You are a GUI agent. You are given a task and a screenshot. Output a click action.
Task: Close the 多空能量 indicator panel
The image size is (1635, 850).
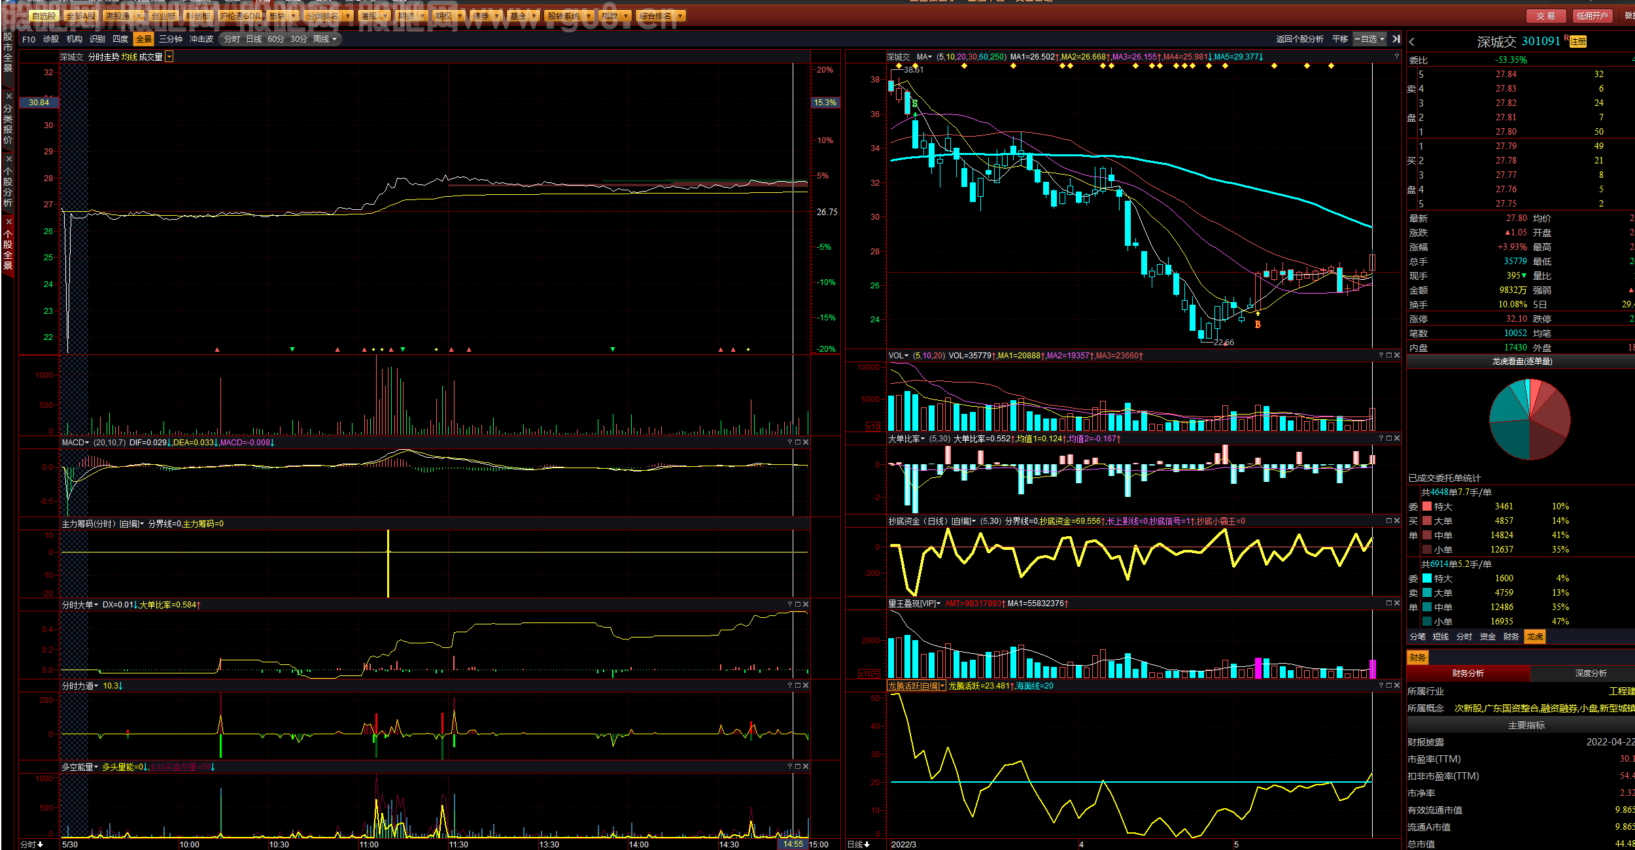[806, 766]
